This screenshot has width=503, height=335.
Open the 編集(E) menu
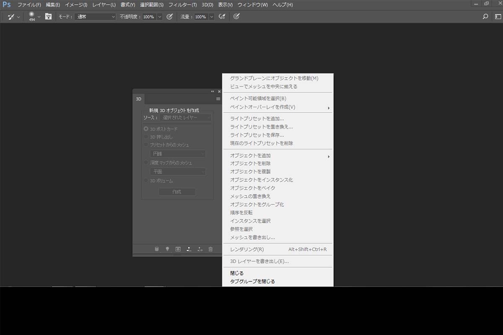pyautogui.click(x=53, y=5)
